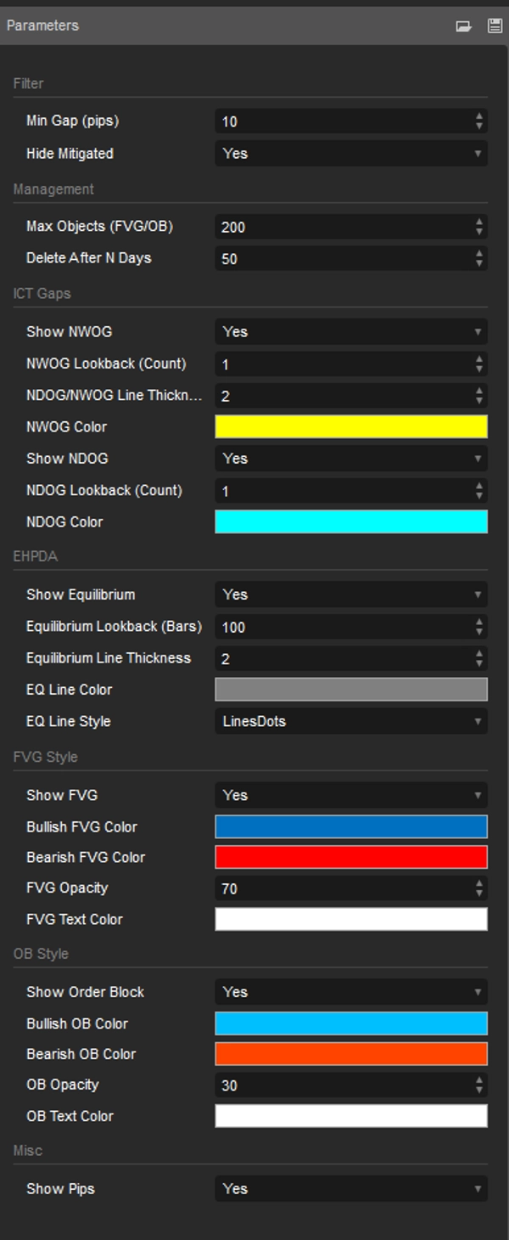The width and height of the screenshot is (509, 1240).
Task: Open the Show NWOG dropdown
Action: point(350,332)
